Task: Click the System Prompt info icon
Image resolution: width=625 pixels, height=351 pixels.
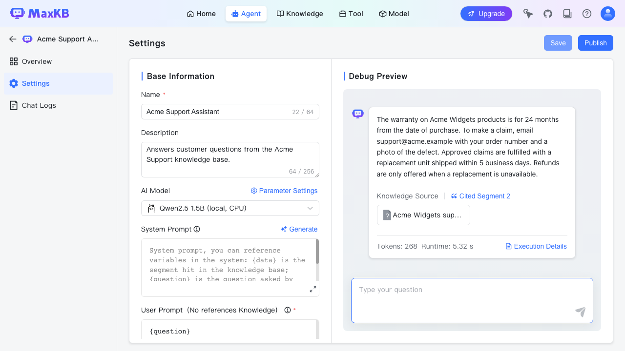Action: pos(197,229)
